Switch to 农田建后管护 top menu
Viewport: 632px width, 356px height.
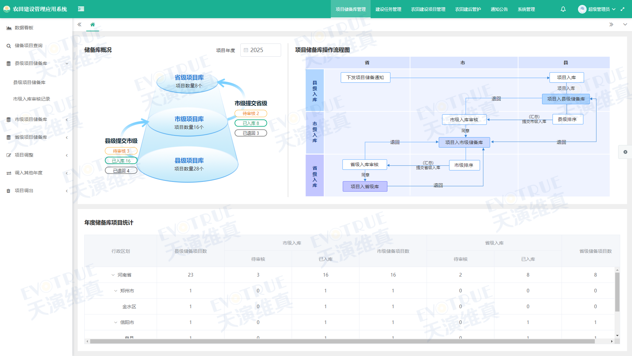(x=468, y=9)
